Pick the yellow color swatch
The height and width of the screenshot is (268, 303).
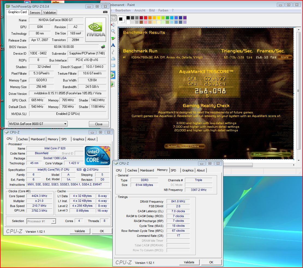coord(159,18)
